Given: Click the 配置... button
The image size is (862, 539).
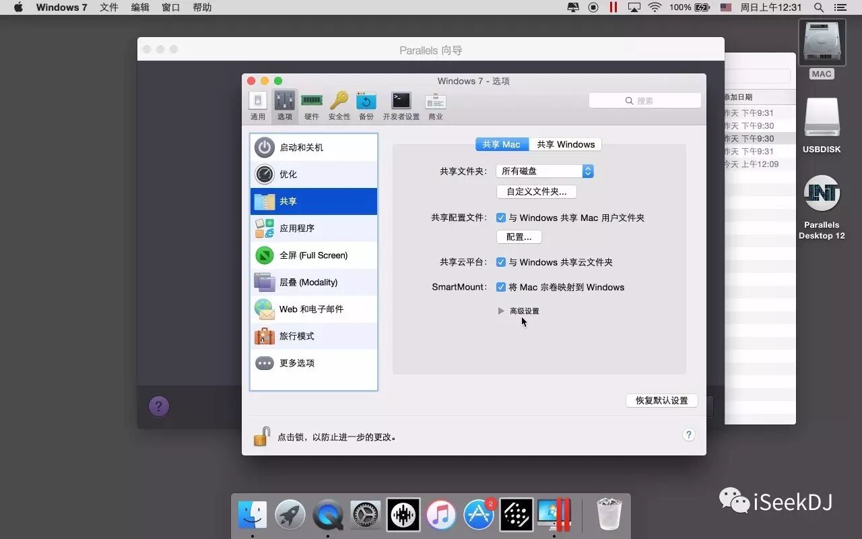Looking at the screenshot, I should point(519,237).
